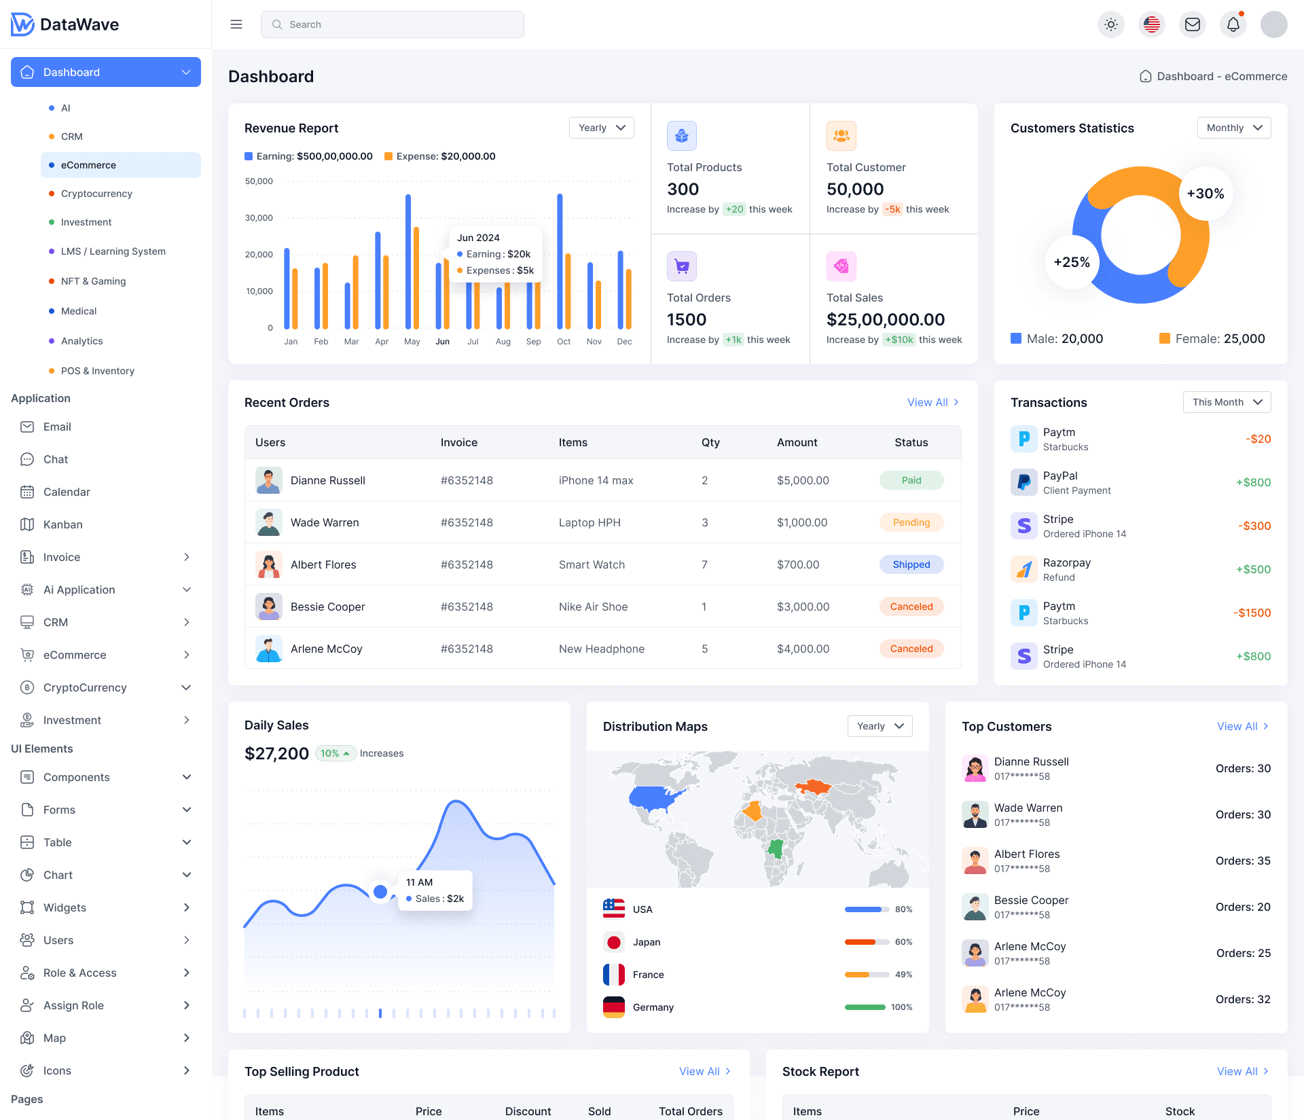Viewport: 1304px width, 1120px height.
Task: Open This Month dropdown in Transactions
Action: (x=1226, y=401)
